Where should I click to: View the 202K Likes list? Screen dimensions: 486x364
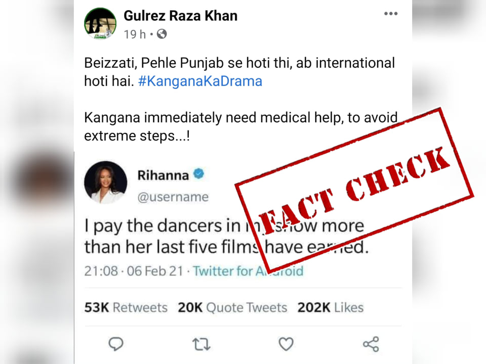pyautogui.click(x=331, y=307)
